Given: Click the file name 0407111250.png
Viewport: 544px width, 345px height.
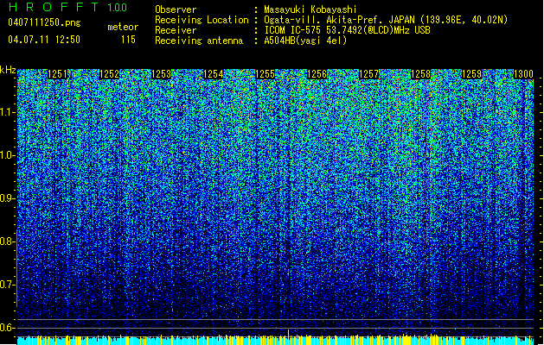Looking at the screenshot, I should (44, 22).
